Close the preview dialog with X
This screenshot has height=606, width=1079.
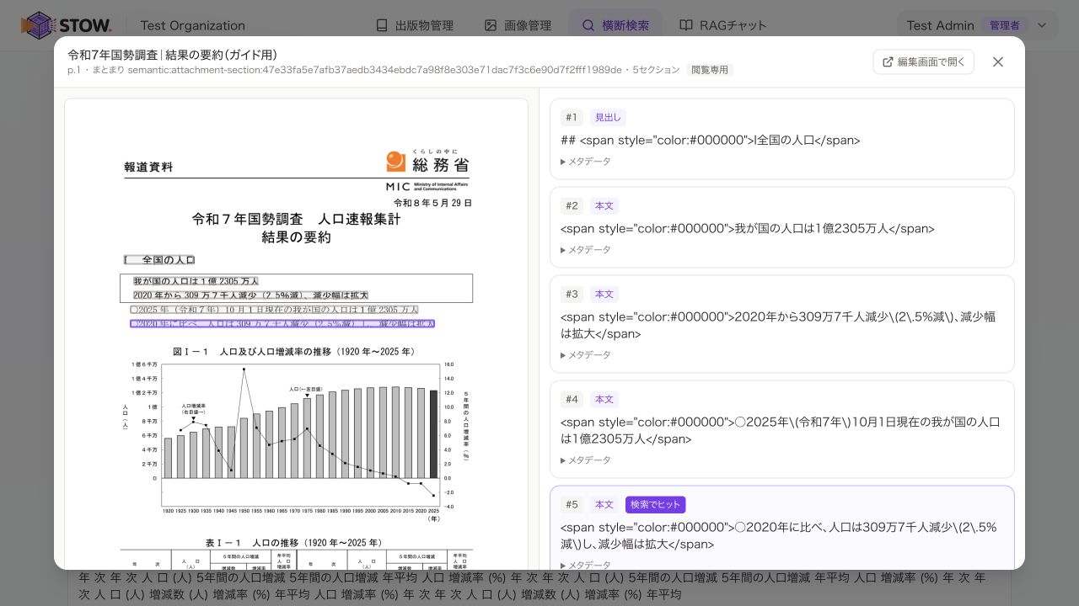click(998, 61)
